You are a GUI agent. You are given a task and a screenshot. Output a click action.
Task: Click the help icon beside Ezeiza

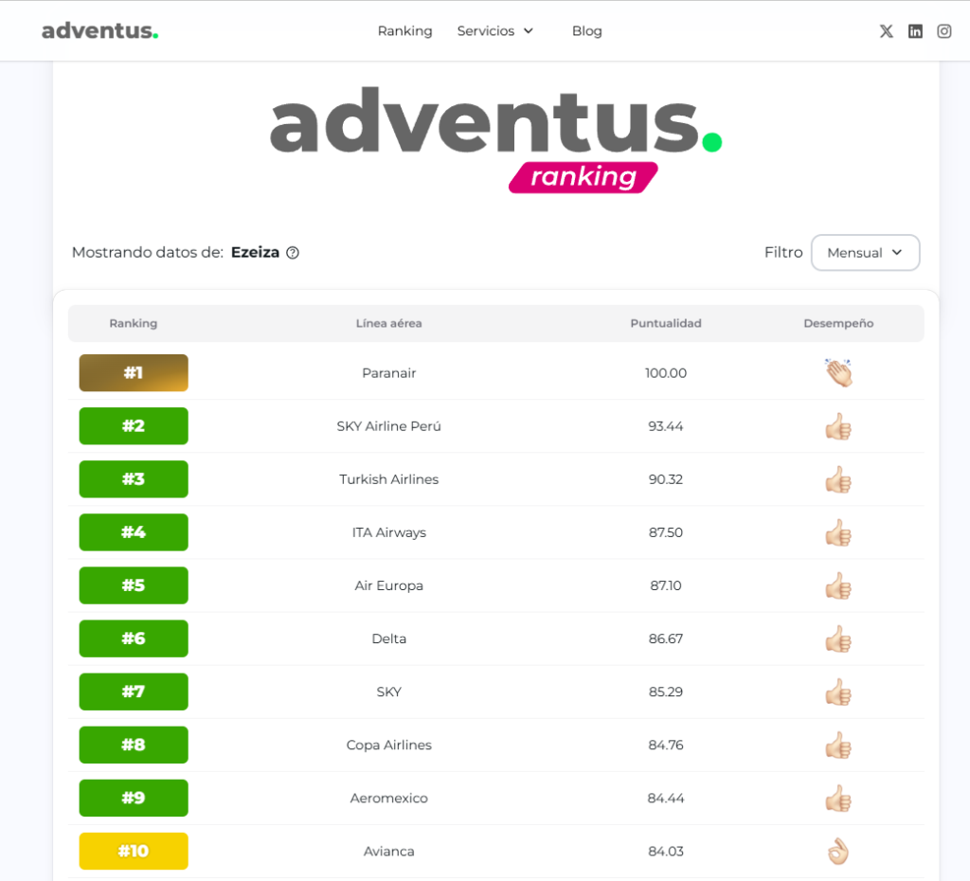(293, 253)
